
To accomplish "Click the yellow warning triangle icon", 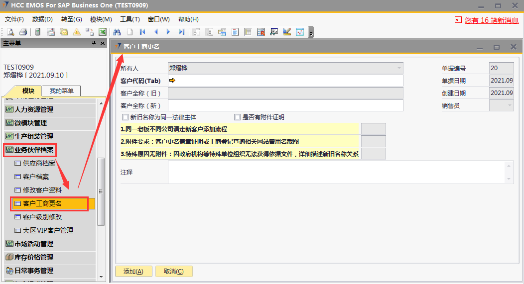I will pos(76,32).
